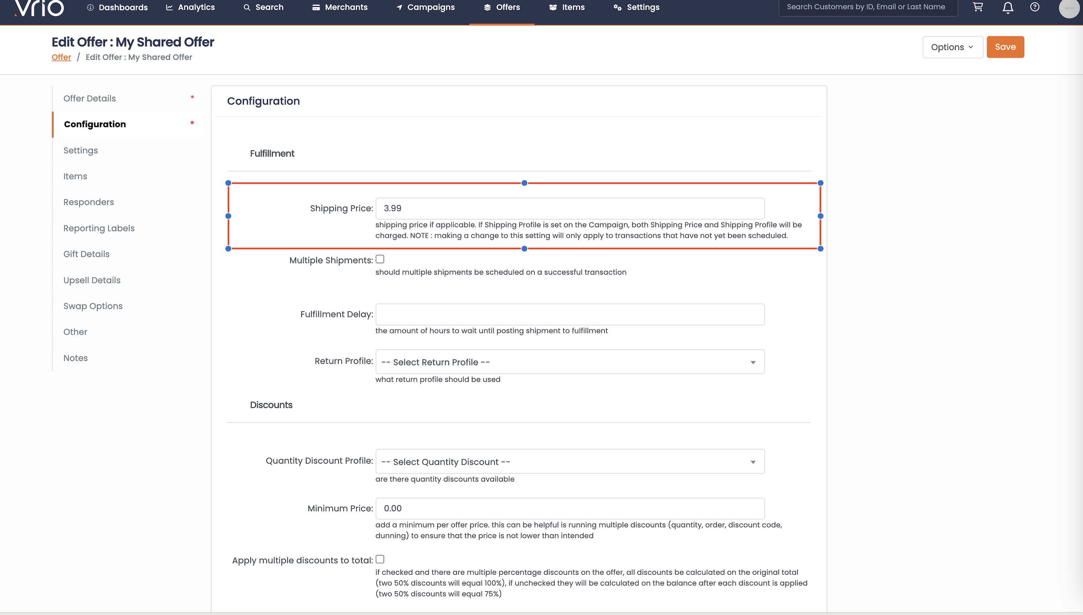1083x615 pixels.
Task: Open the Items menu in top navigation
Action: (567, 7)
